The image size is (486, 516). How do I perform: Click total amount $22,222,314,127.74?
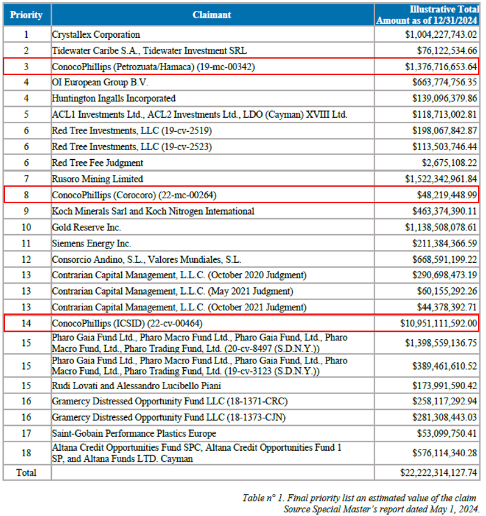(438, 473)
